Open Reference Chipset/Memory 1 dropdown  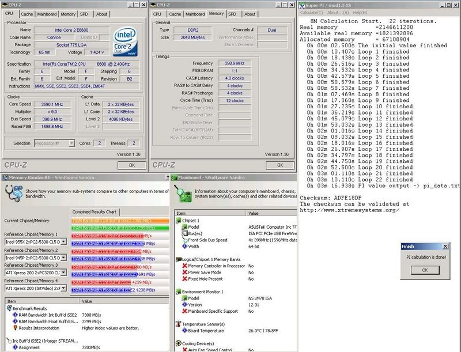click(x=63, y=242)
